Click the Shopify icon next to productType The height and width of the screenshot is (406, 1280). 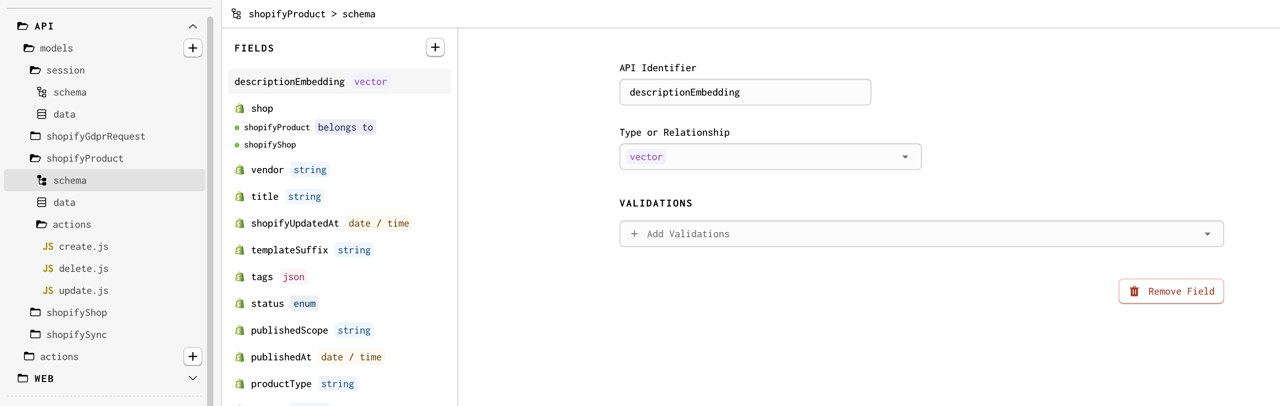[239, 384]
